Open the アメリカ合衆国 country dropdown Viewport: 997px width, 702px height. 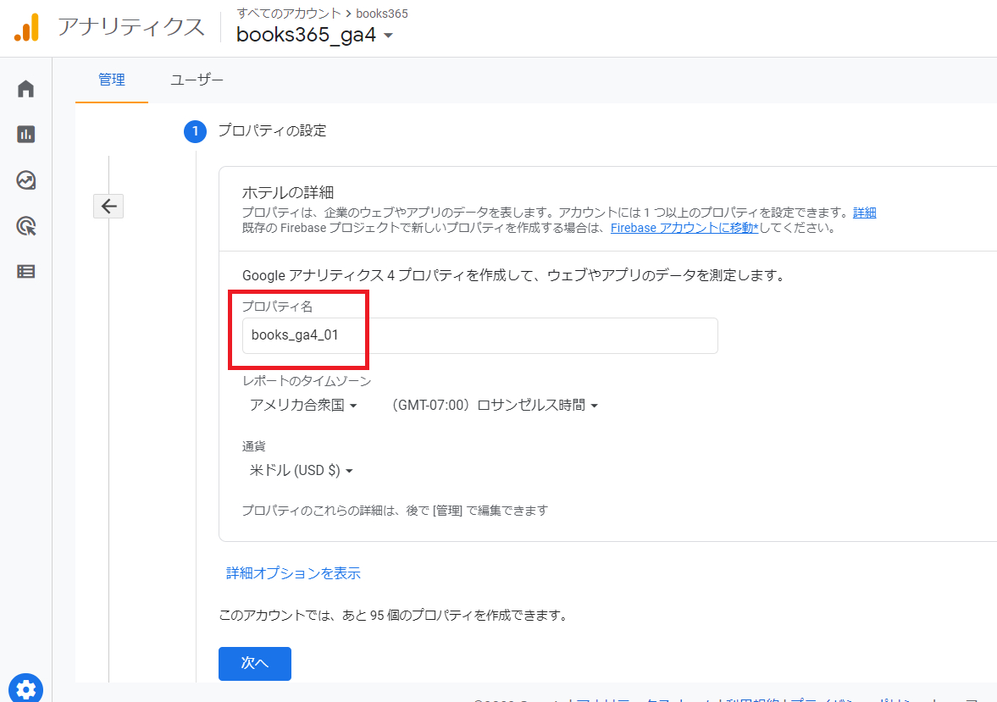click(301, 405)
